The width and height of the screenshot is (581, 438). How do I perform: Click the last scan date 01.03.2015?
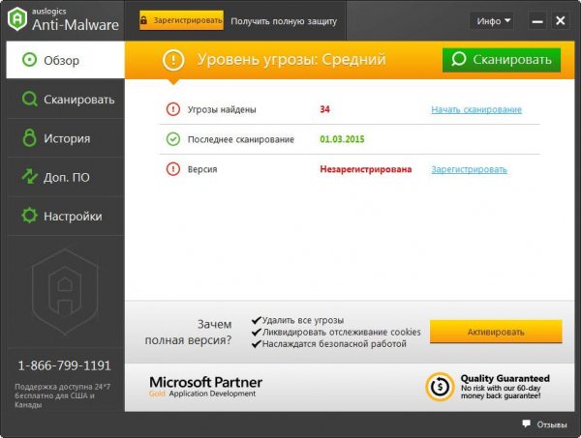342,139
